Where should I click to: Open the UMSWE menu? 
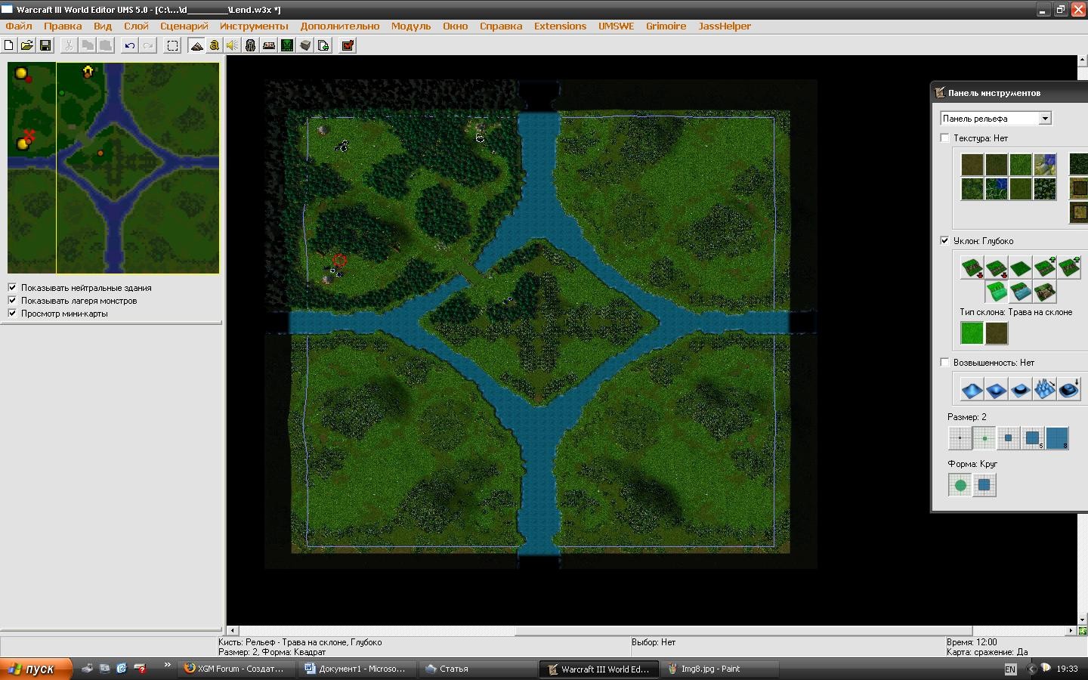tap(617, 26)
